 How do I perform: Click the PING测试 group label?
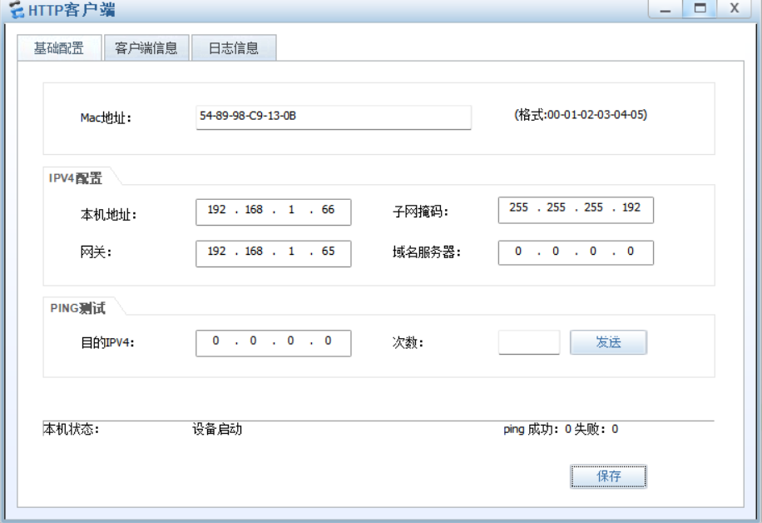[x=77, y=308]
